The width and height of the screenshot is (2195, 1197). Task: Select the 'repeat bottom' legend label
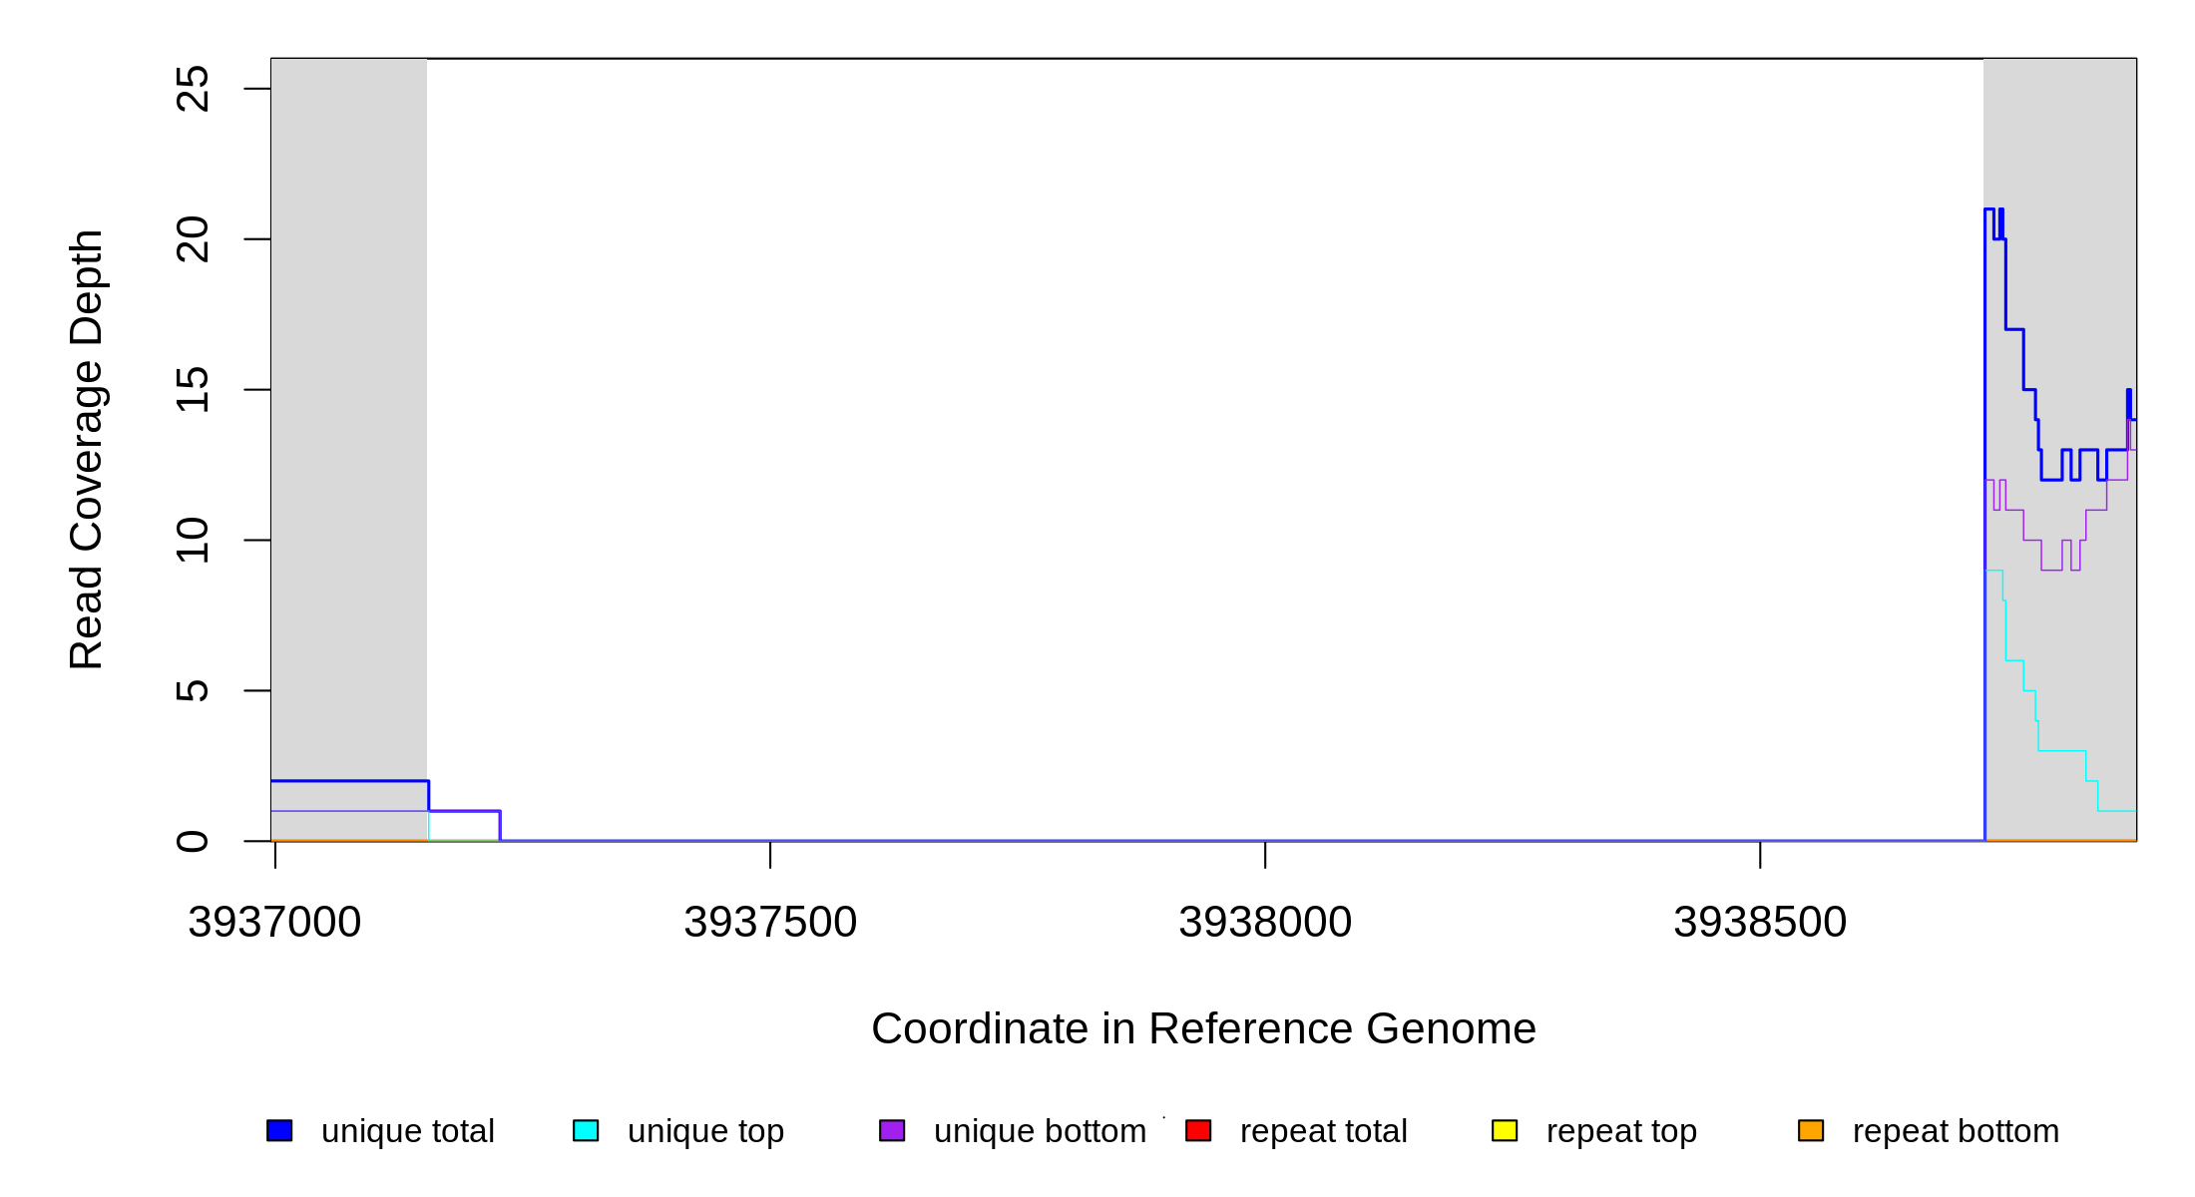coord(1956,1131)
